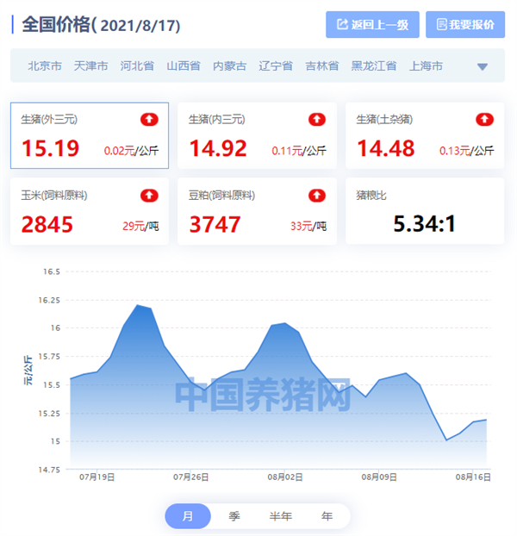
Task: Select 天津市 in the region bar
Action: [90, 65]
